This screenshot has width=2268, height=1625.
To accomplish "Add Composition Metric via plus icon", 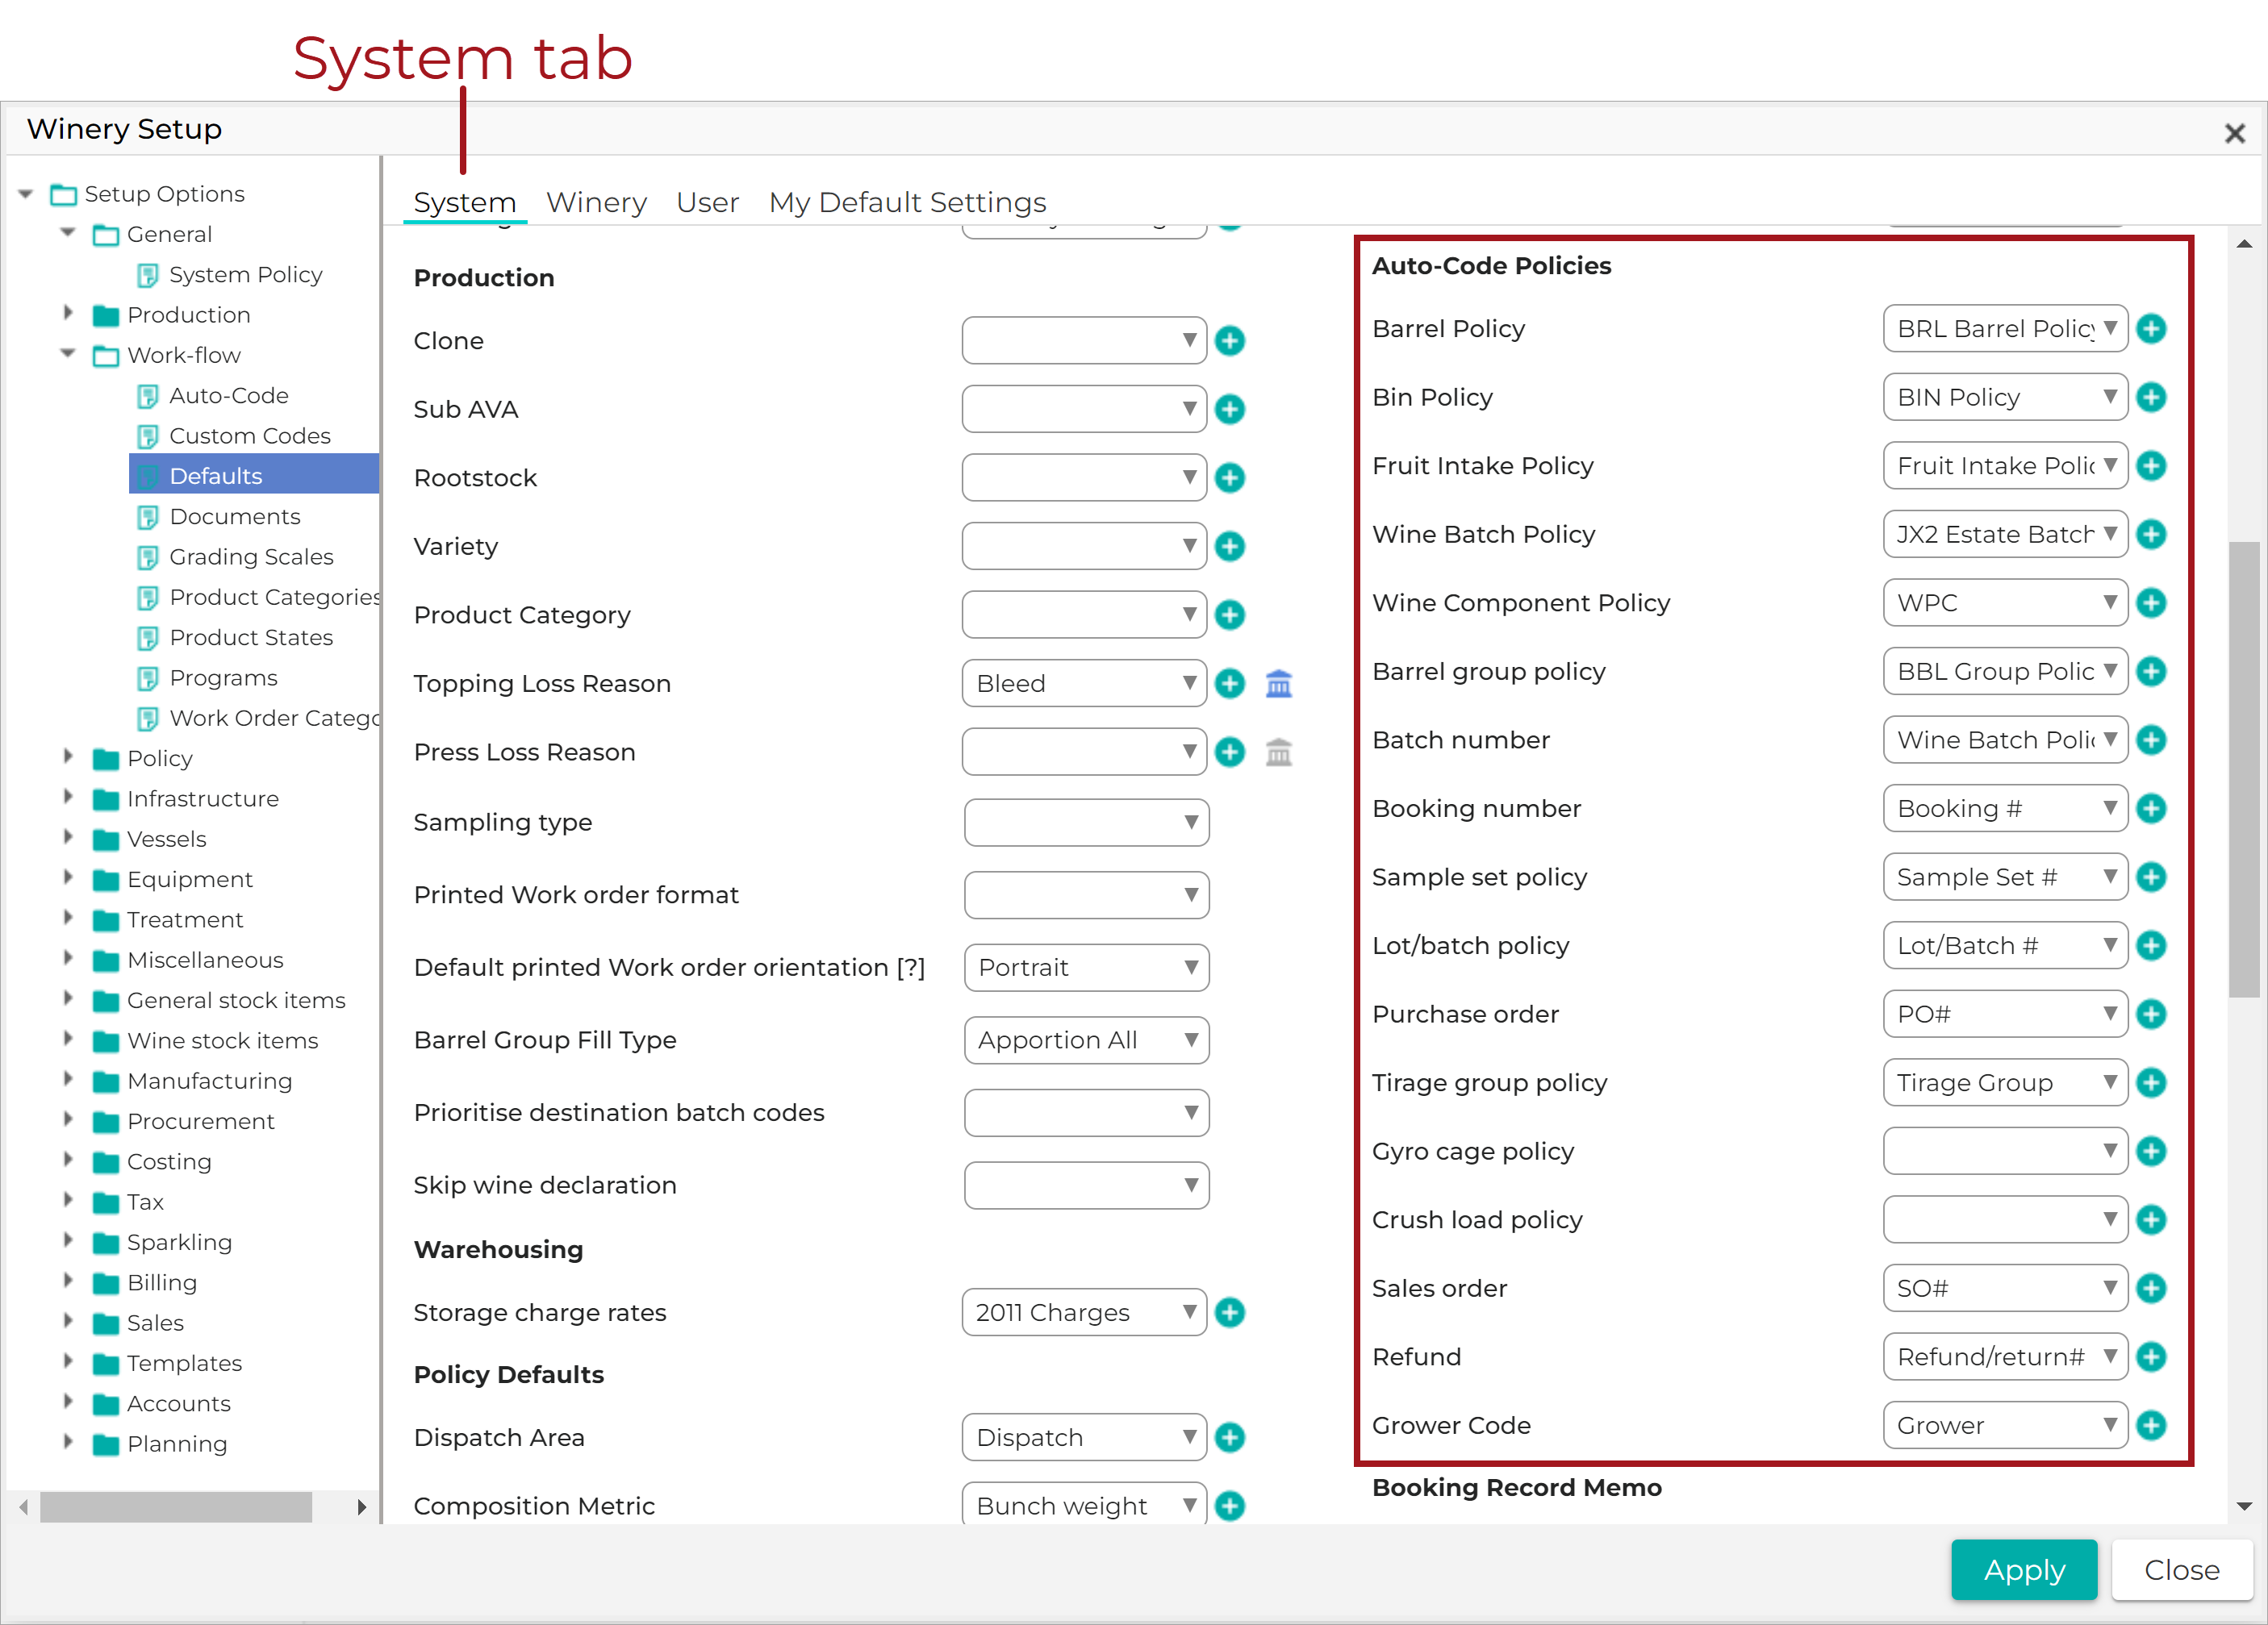I will pos(1229,1506).
